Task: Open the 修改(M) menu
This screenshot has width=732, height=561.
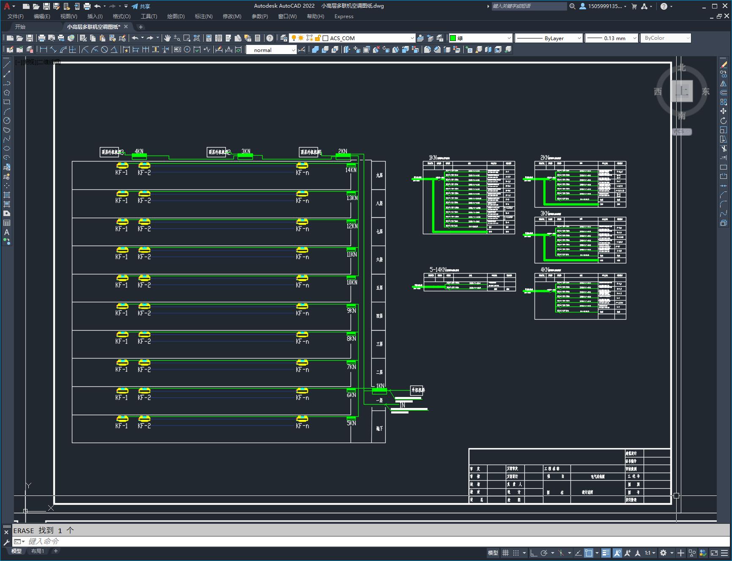Action: click(232, 16)
